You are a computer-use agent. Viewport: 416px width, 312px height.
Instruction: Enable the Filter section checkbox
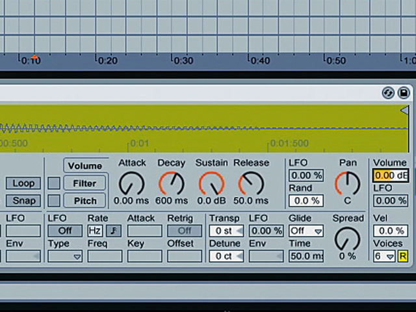[54, 183]
